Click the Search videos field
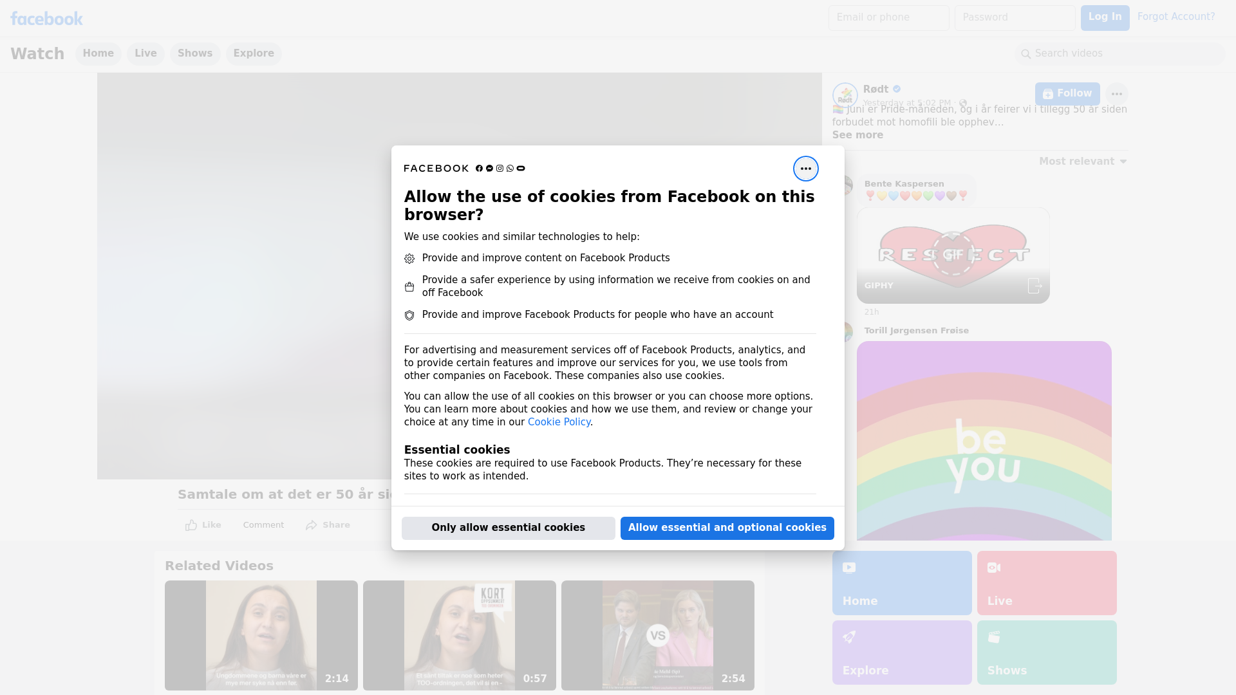The image size is (1236, 695). coord(1120,53)
